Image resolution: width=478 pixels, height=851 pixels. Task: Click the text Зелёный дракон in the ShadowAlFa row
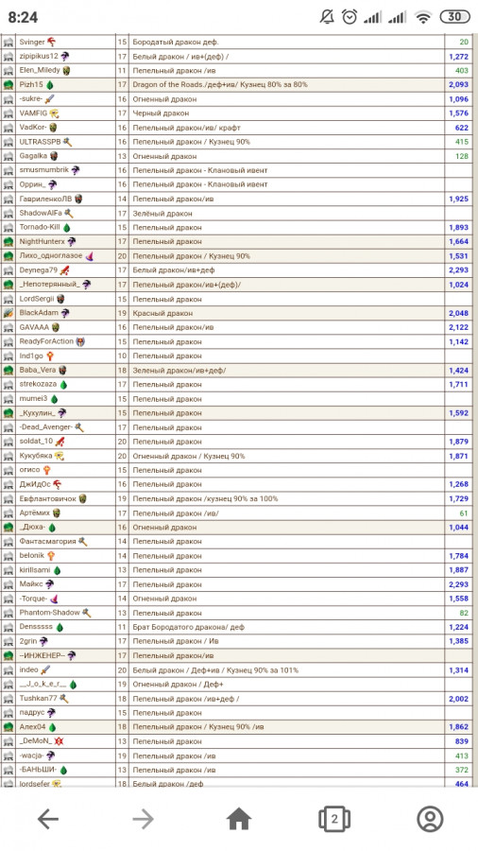tap(162, 214)
